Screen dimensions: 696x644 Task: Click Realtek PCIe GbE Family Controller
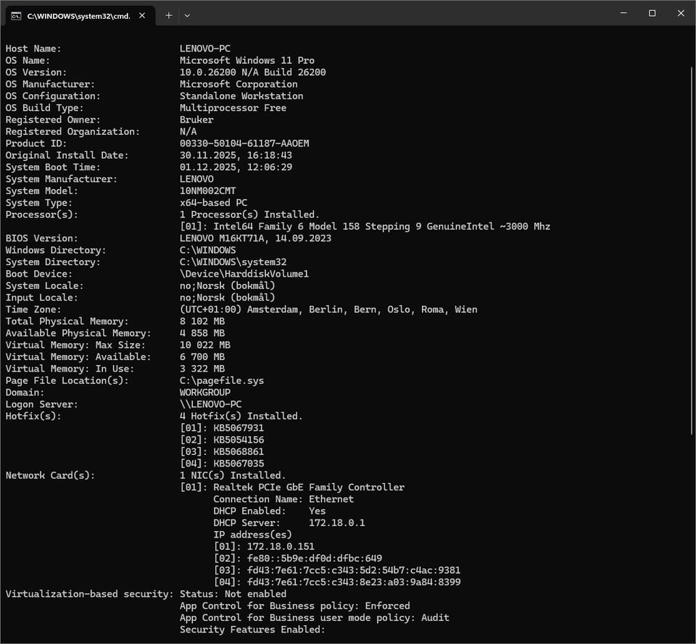click(309, 488)
